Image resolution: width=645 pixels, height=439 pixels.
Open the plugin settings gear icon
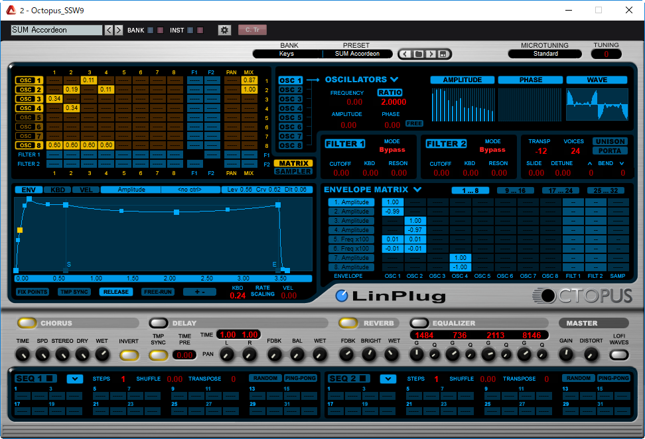point(224,30)
